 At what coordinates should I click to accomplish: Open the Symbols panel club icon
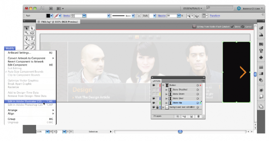coord(261,57)
